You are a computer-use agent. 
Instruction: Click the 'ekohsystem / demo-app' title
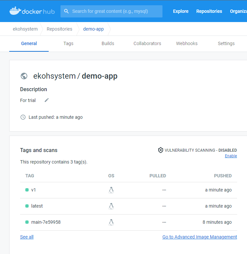(75, 76)
